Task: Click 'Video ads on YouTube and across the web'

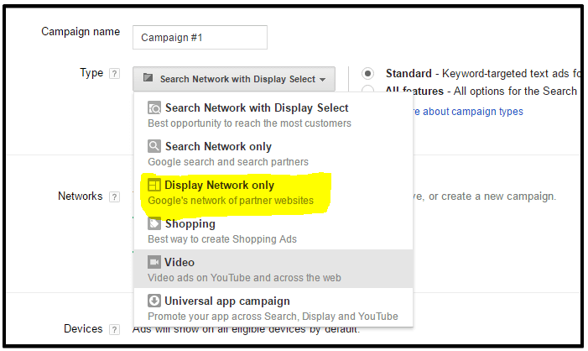Action: pos(244,278)
